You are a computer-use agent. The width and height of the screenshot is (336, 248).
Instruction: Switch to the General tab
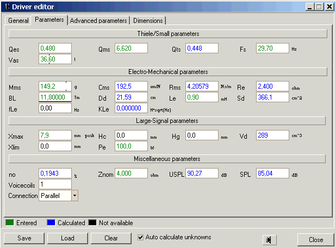point(18,21)
